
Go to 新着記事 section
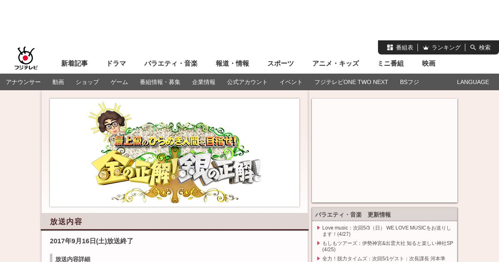(74, 64)
